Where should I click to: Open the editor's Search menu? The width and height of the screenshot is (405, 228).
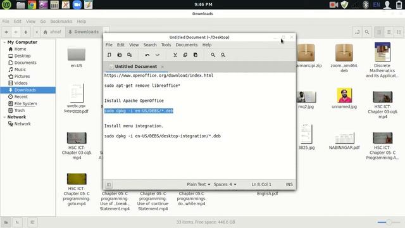click(150, 45)
